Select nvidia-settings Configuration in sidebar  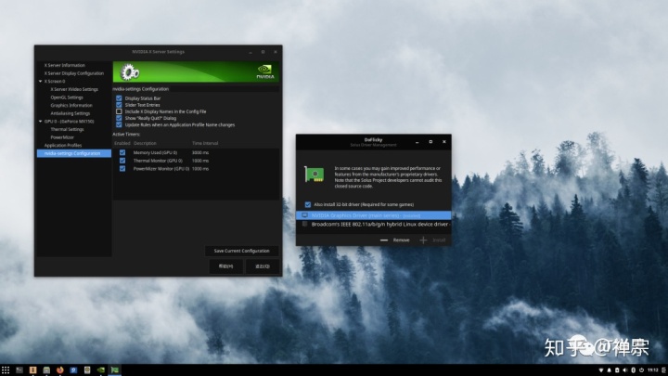click(73, 153)
